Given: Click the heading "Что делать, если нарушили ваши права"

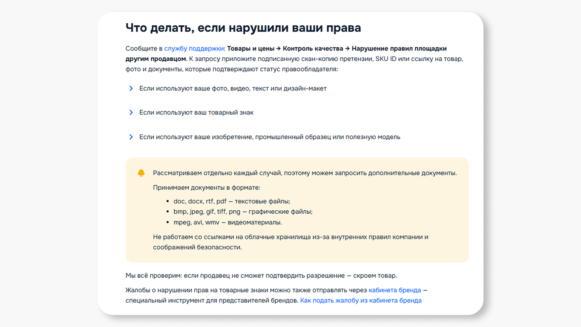Looking at the screenshot, I should (x=243, y=28).
